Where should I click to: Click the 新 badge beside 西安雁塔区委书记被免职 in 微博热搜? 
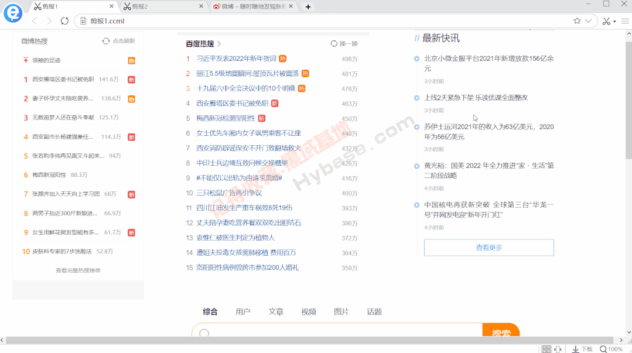[131, 80]
